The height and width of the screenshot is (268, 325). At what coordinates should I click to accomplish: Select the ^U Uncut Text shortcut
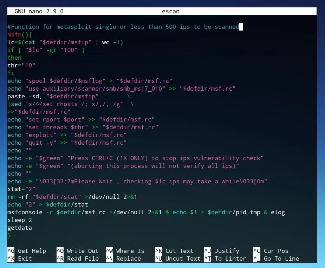click(x=178, y=259)
